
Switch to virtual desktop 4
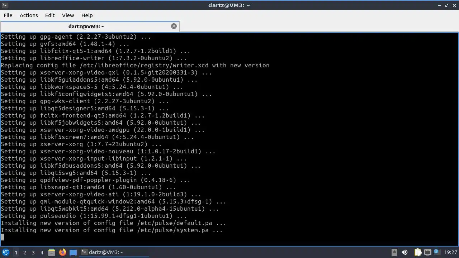(x=42, y=252)
